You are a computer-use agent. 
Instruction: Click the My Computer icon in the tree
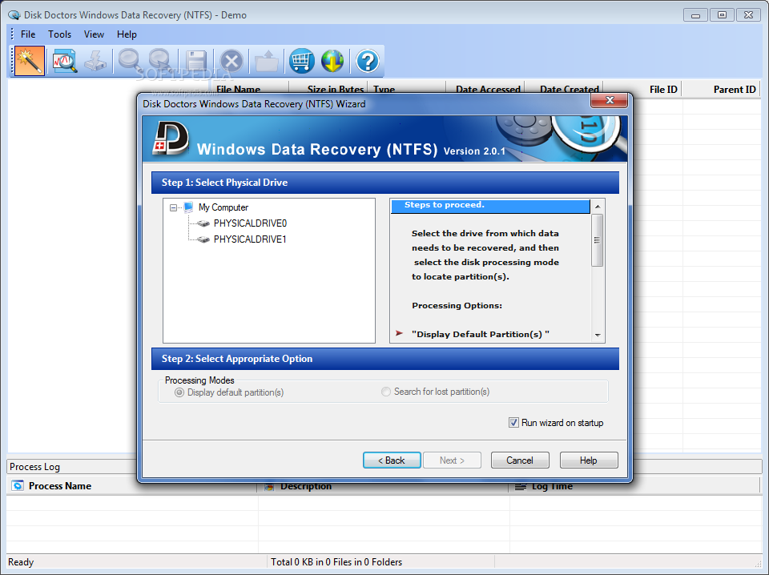pyautogui.click(x=188, y=207)
